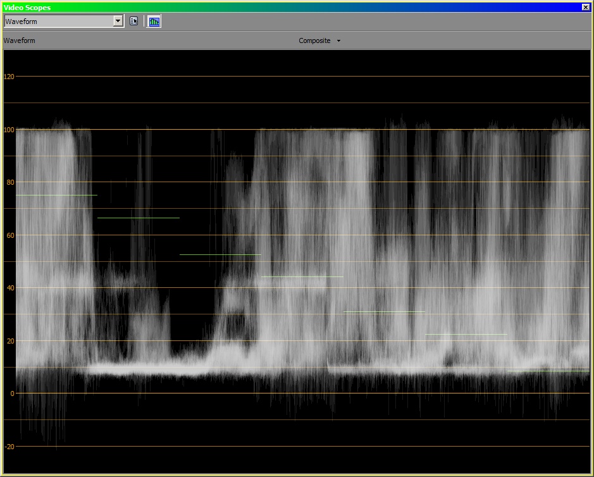Image resolution: width=594 pixels, height=477 pixels.
Task: Select the Waveform label under the toolbar
Action: 20,40
